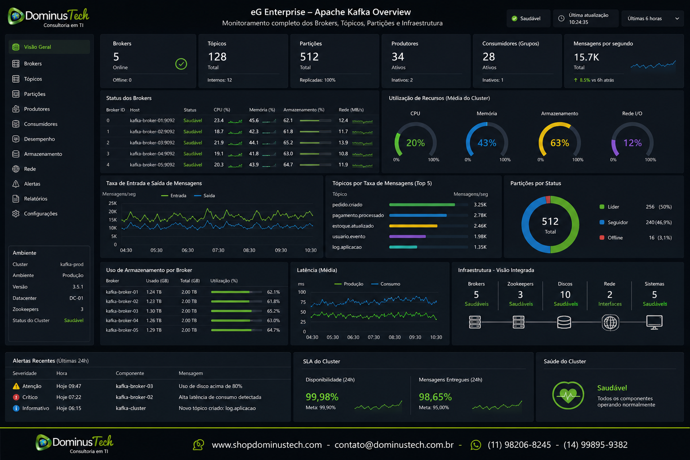
Task: Click phone number (11) 98206-8245
Action: 519,445
